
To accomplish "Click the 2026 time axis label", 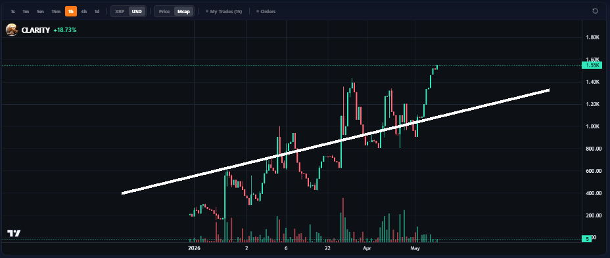I will pos(194,248).
